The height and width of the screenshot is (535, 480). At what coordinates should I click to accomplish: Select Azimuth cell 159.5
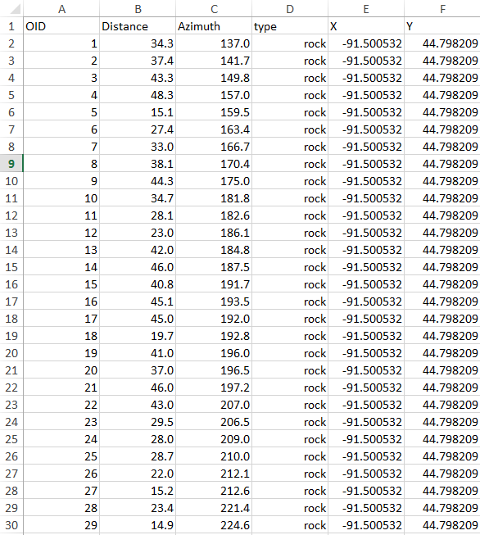tap(214, 112)
